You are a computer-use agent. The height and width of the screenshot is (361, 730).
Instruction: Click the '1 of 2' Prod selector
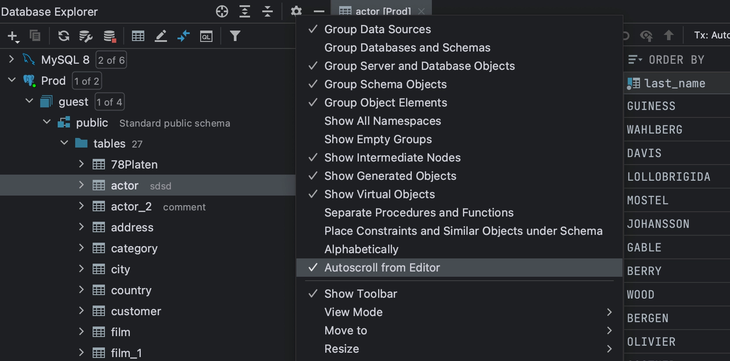click(x=87, y=81)
